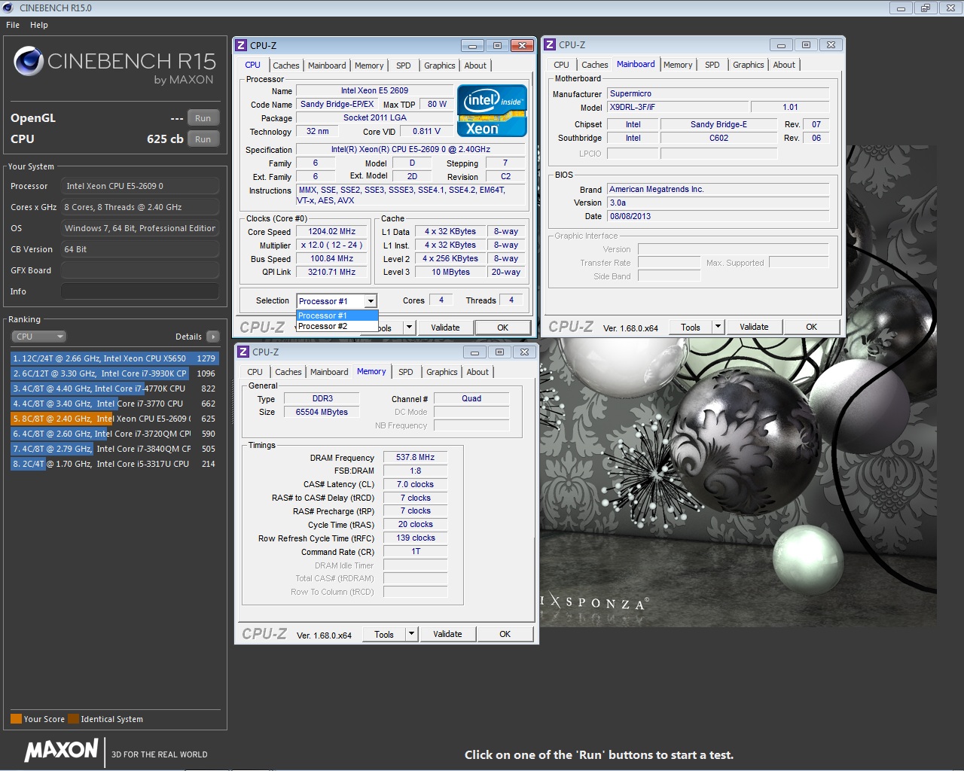Select ranking entry Core i7-3770
The height and width of the screenshot is (771, 964).
(x=114, y=404)
